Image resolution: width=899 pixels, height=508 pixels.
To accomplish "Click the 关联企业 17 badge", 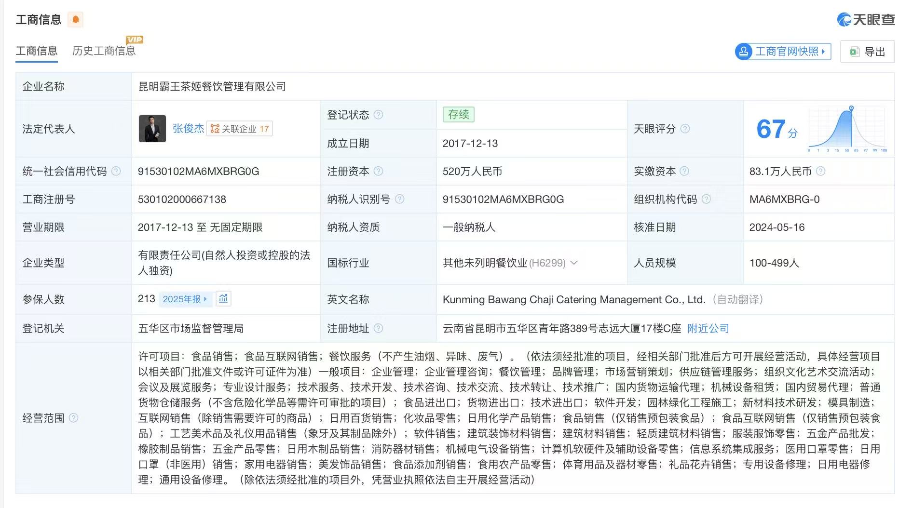I will pyautogui.click(x=240, y=129).
